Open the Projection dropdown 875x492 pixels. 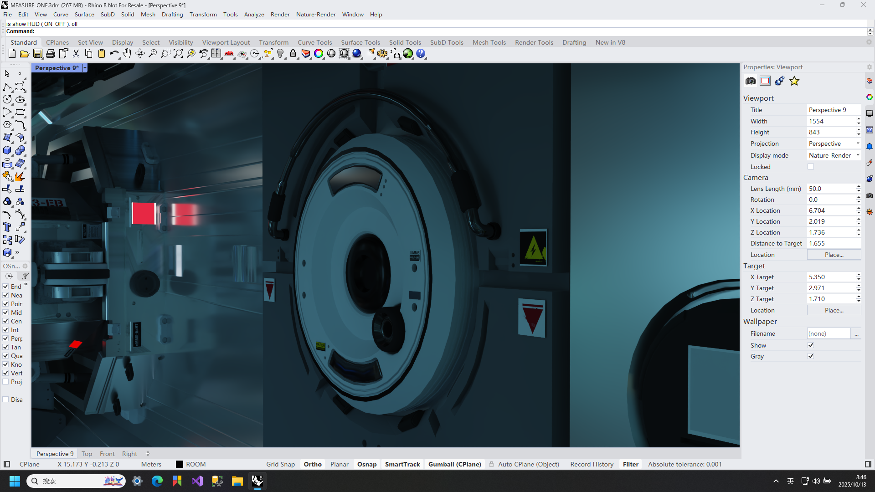tap(834, 143)
